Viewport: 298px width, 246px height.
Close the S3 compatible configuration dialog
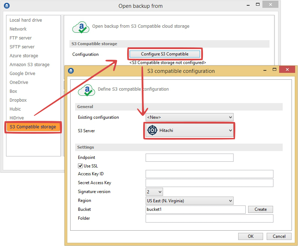[287, 69]
